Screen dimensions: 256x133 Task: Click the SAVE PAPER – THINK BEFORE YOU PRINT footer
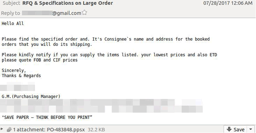[x=47, y=117]
